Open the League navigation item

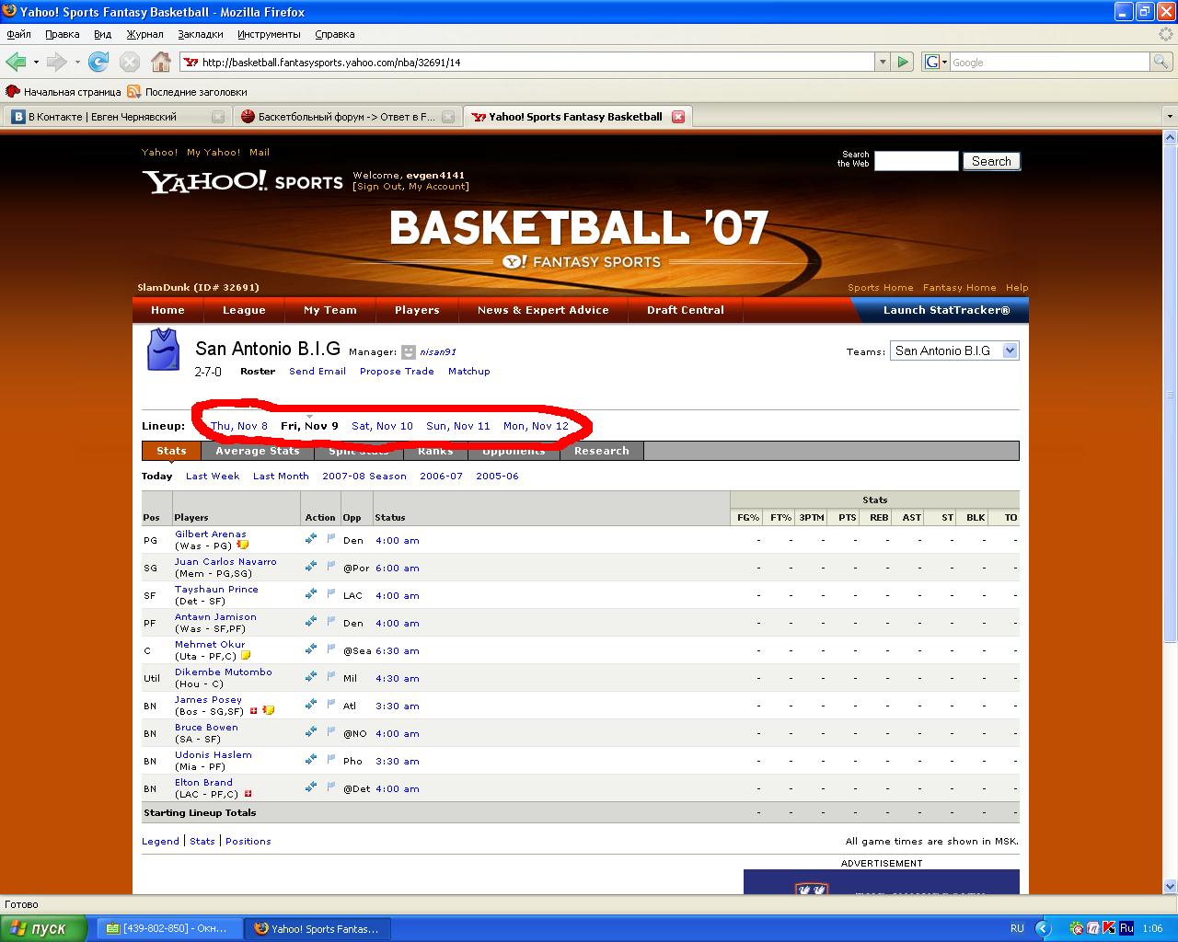click(x=244, y=310)
